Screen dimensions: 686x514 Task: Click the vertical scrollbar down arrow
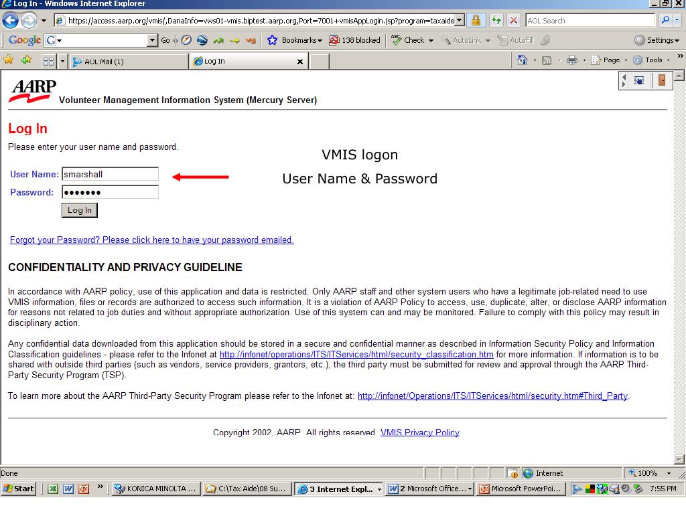[679, 459]
